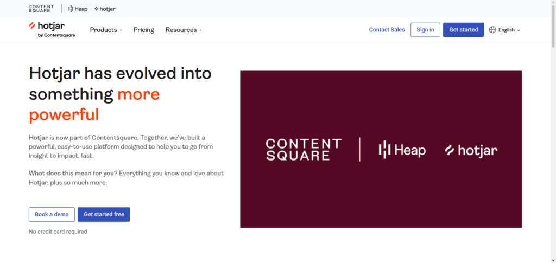Go to the Pricing page
This screenshot has width=556, height=263.
[x=144, y=30]
